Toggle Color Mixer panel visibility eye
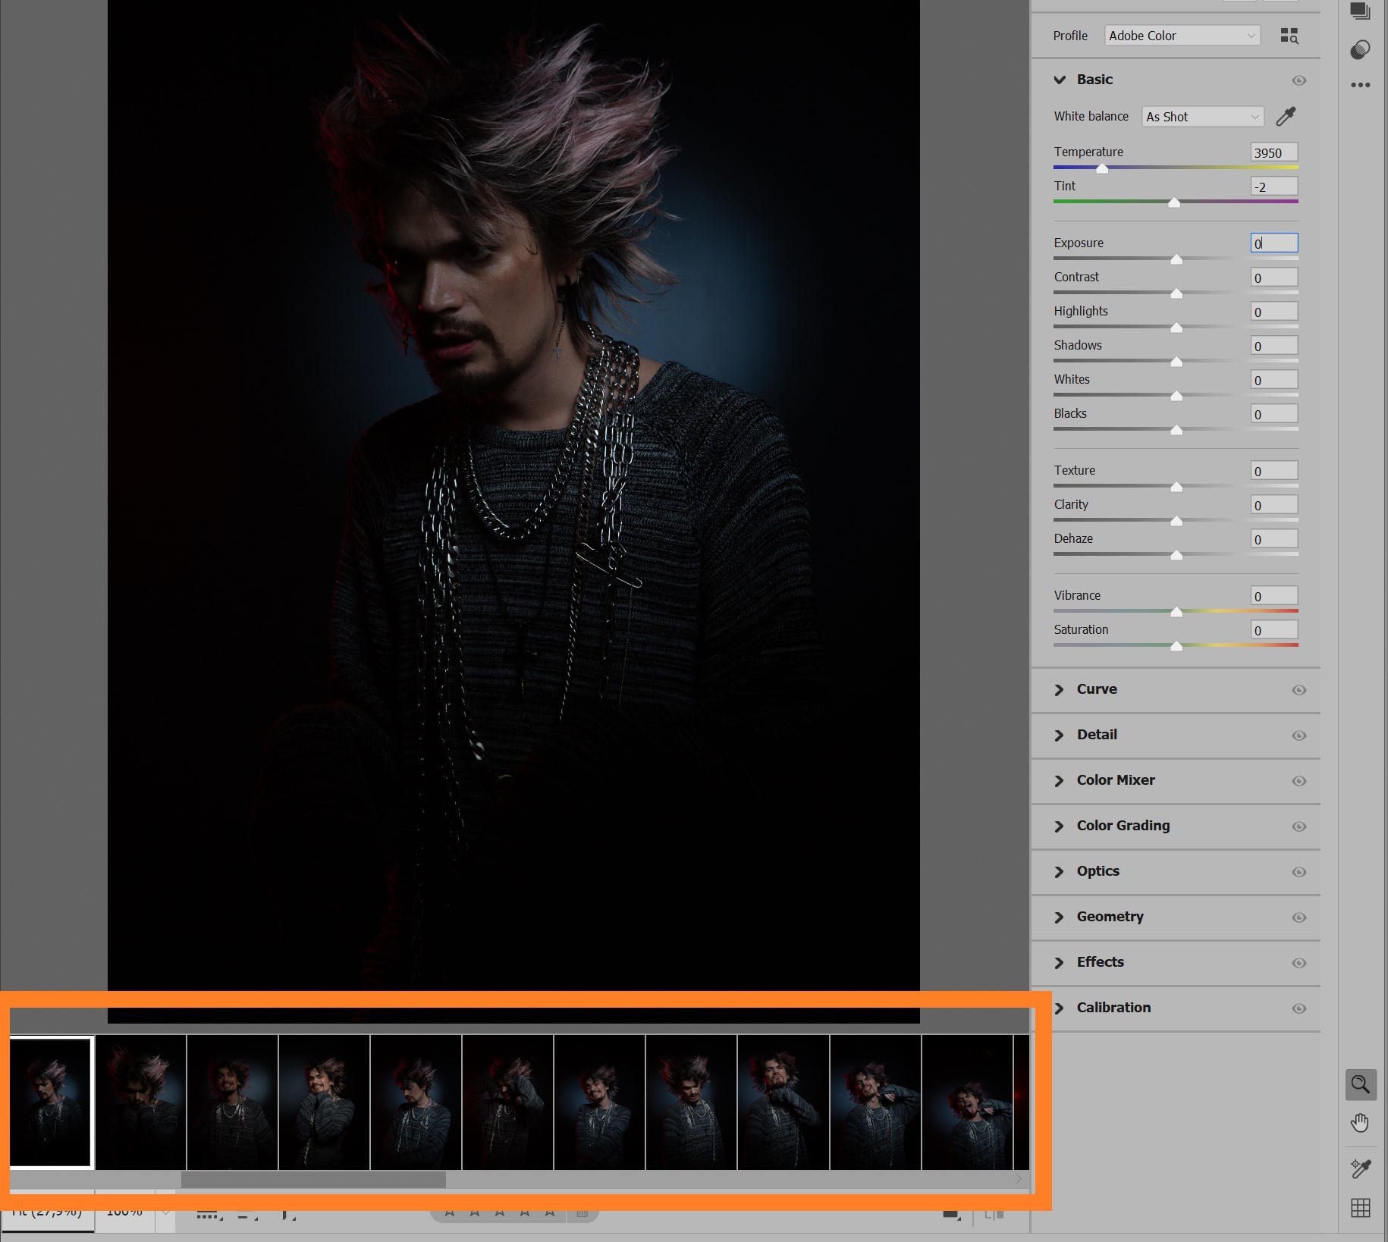The height and width of the screenshot is (1242, 1388). 1299,781
